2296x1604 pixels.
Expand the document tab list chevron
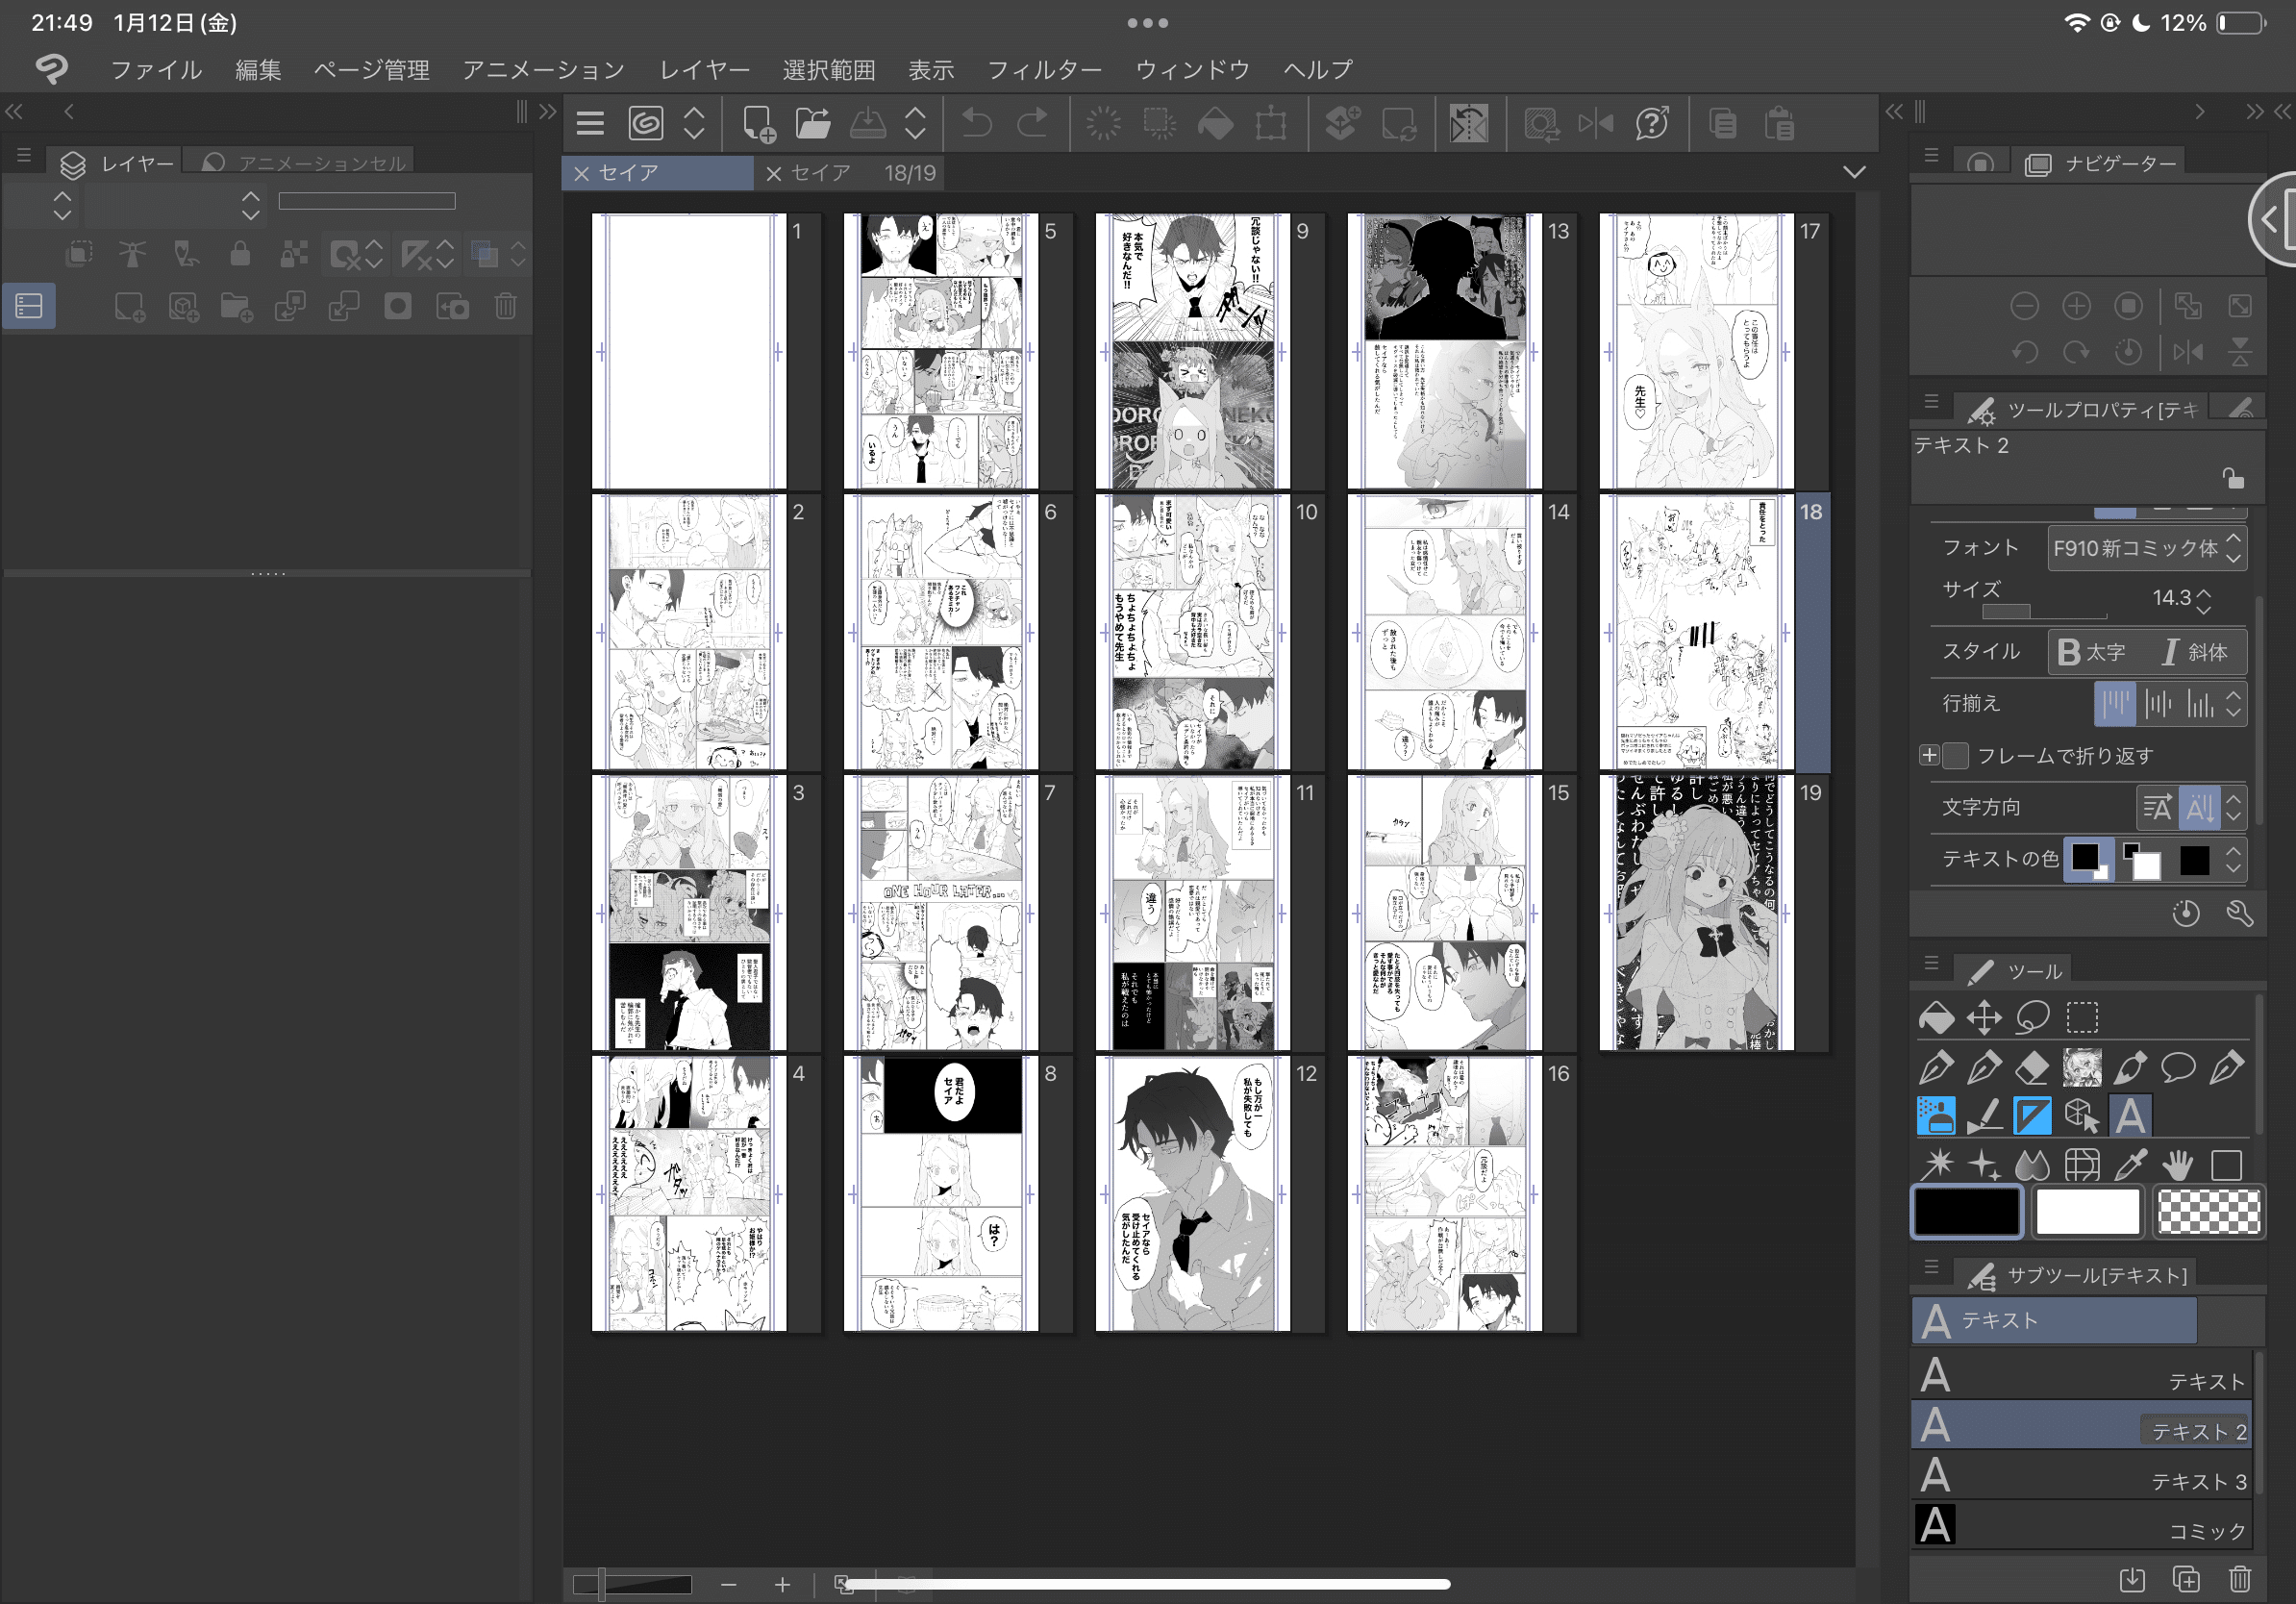click(x=1854, y=172)
